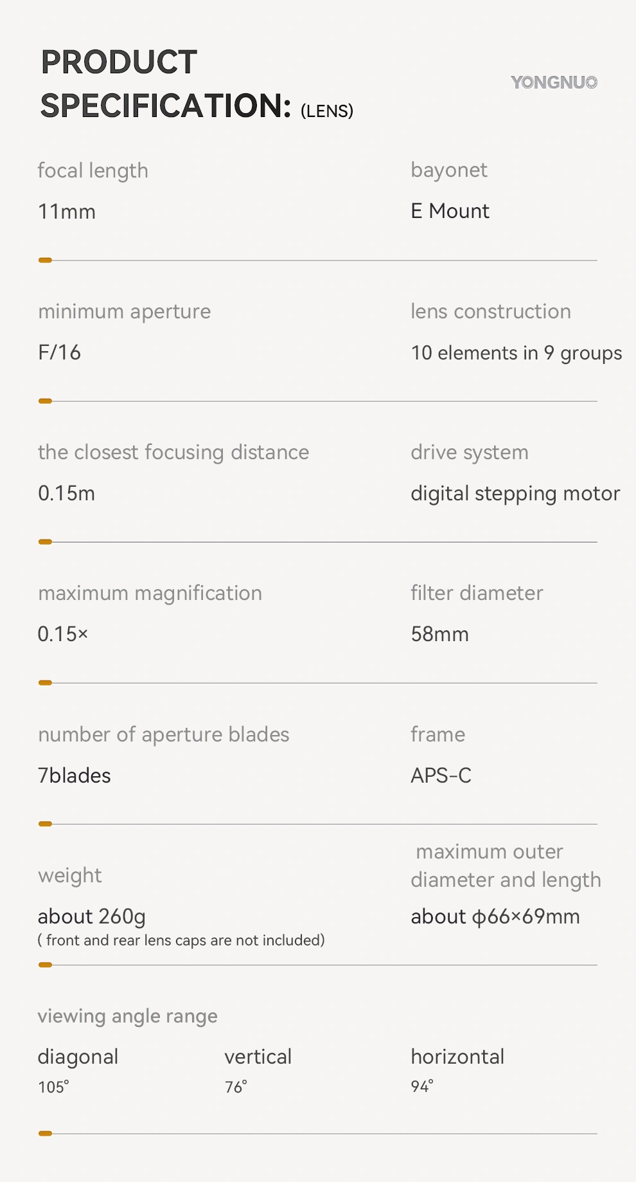Click the APS-C frame value

coord(441,776)
